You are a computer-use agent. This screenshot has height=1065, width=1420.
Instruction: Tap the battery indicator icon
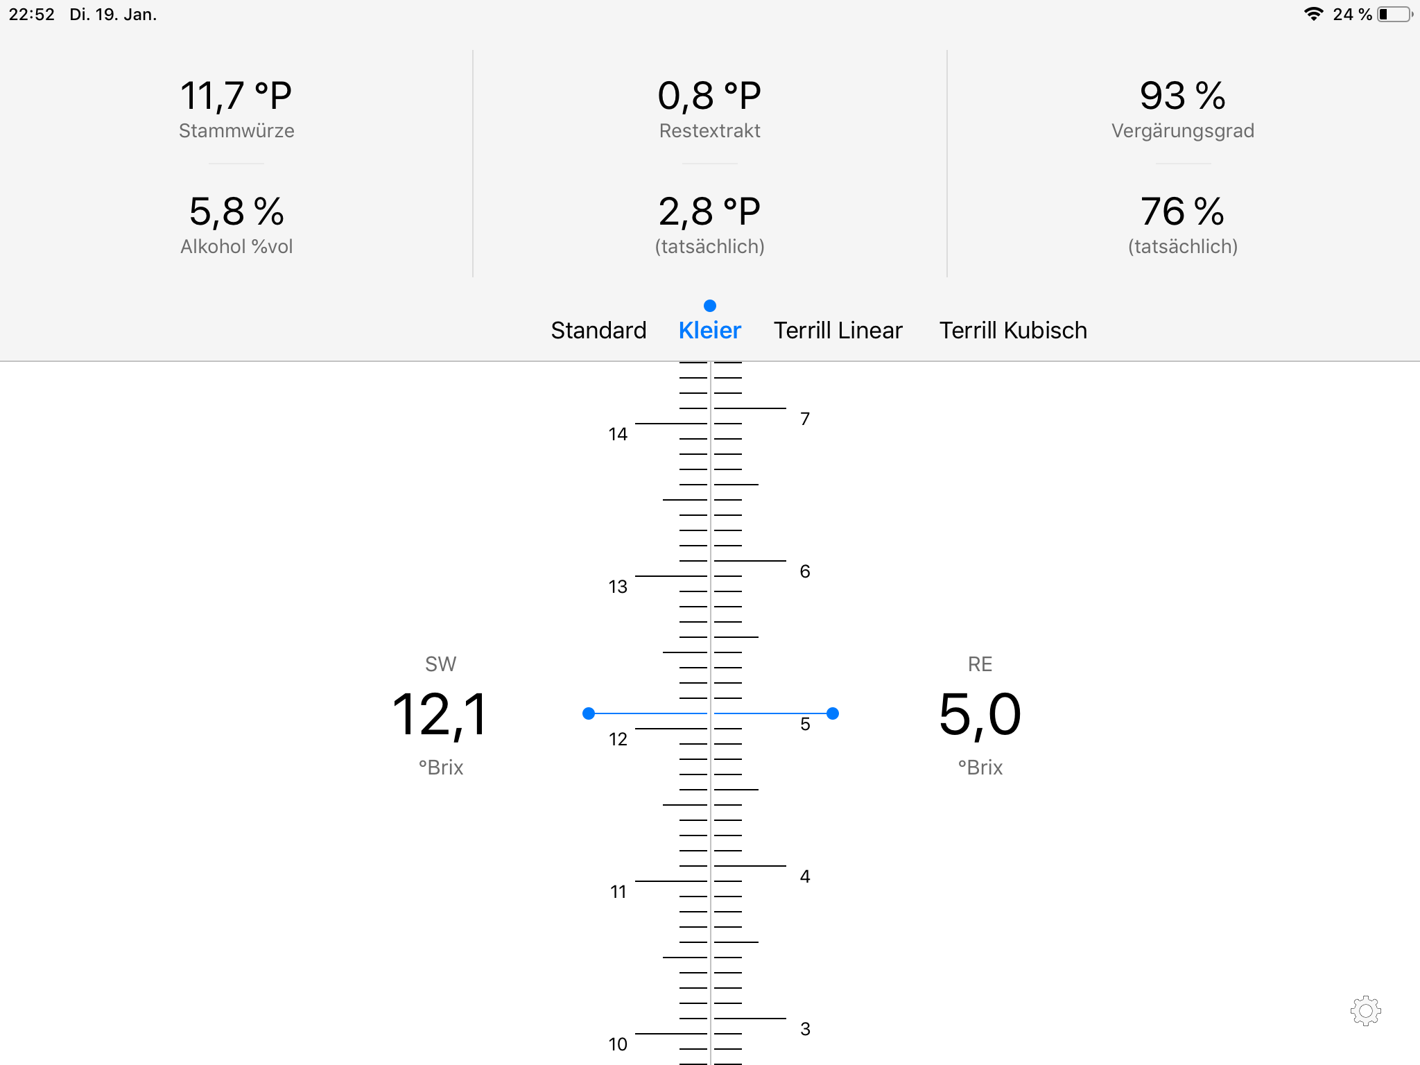click(1394, 15)
